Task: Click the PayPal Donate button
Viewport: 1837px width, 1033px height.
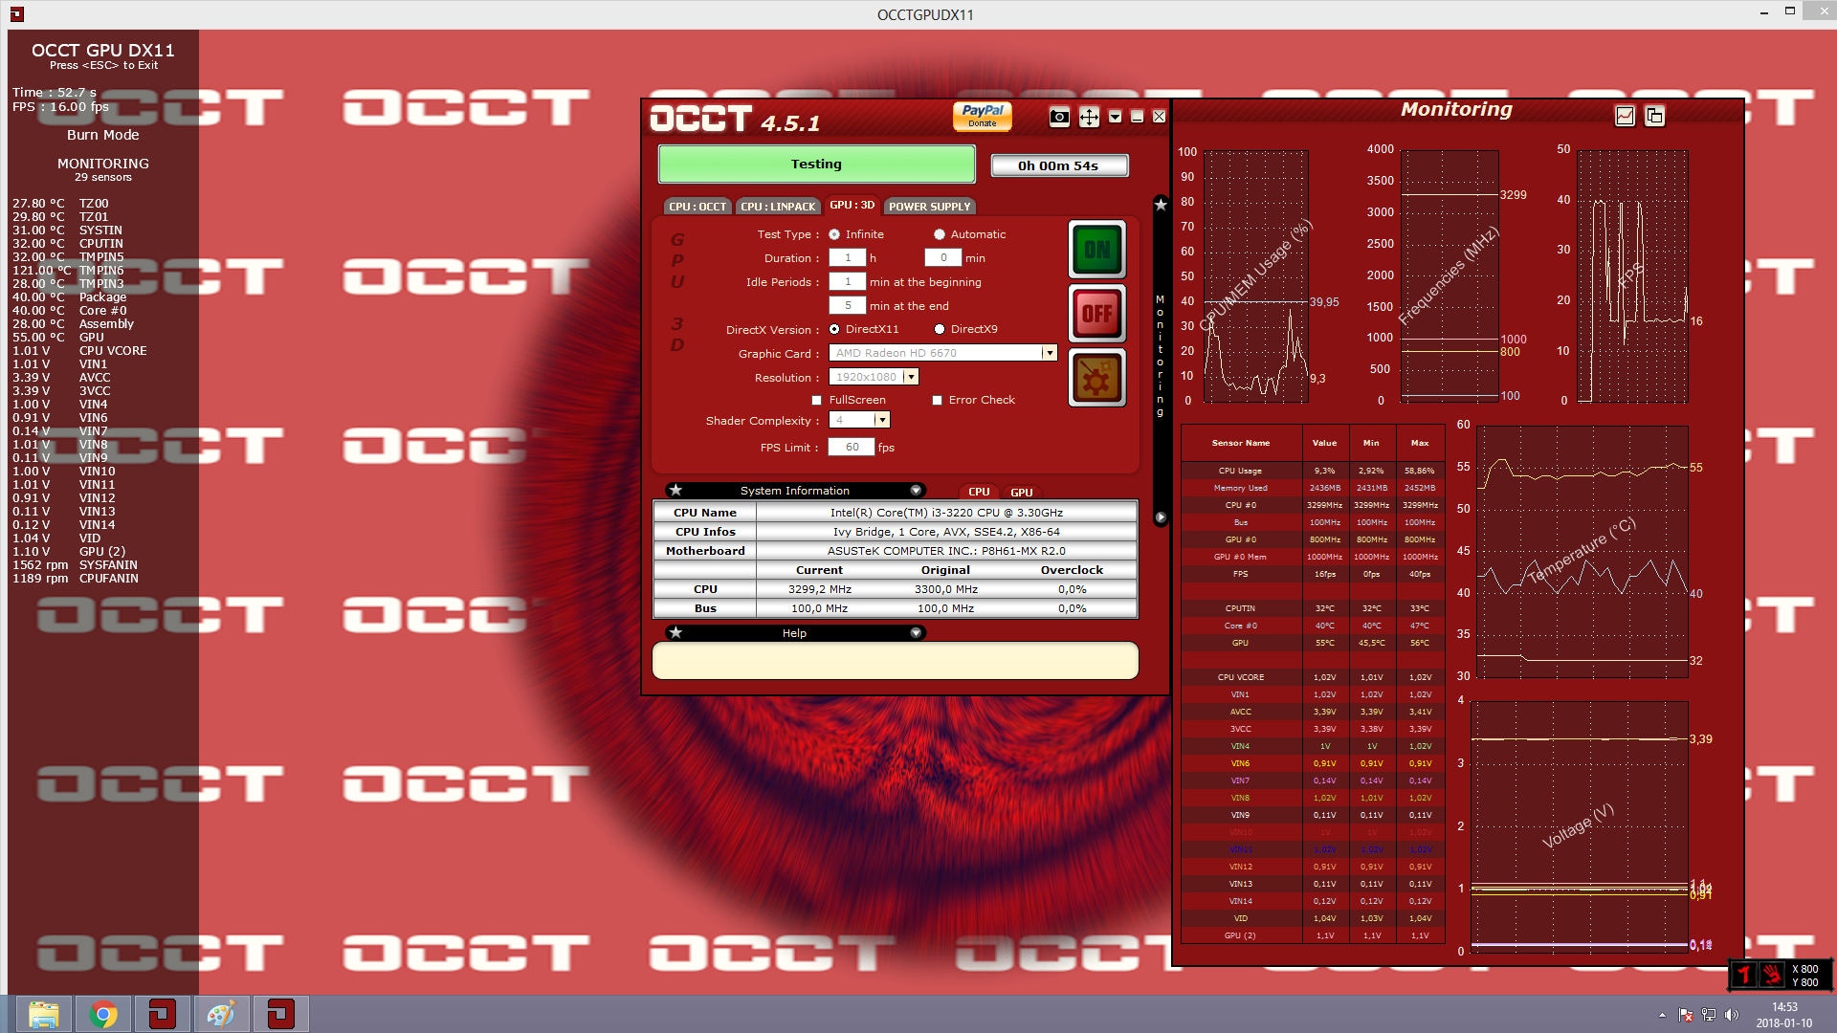Action: point(983,116)
